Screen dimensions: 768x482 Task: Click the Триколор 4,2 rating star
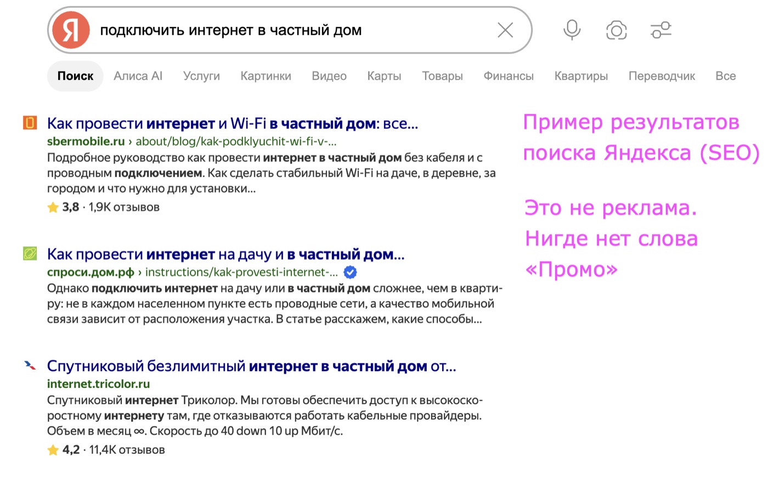click(x=53, y=450)
